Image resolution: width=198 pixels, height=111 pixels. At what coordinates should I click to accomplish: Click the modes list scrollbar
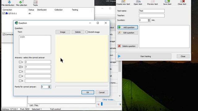click(120, 67)
